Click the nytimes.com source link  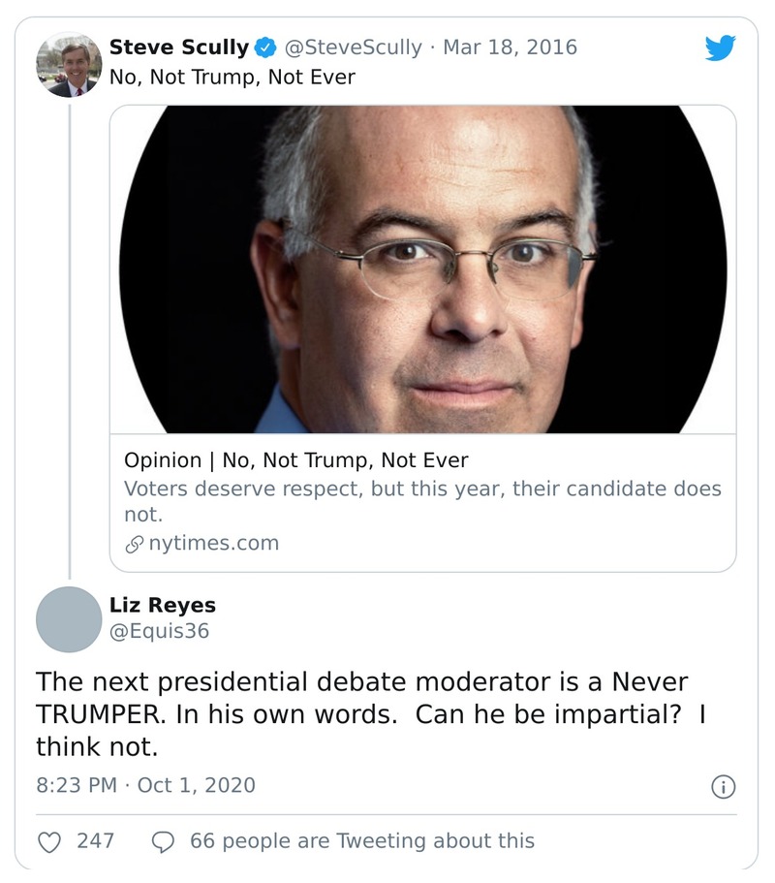213,544
